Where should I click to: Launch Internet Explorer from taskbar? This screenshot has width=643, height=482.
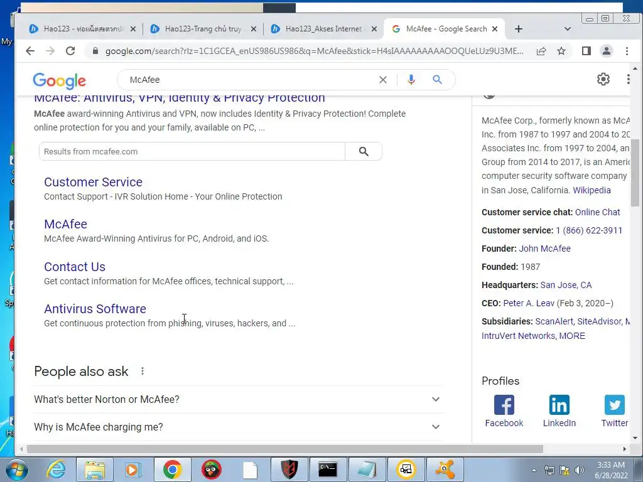click(x=56, y=469)
